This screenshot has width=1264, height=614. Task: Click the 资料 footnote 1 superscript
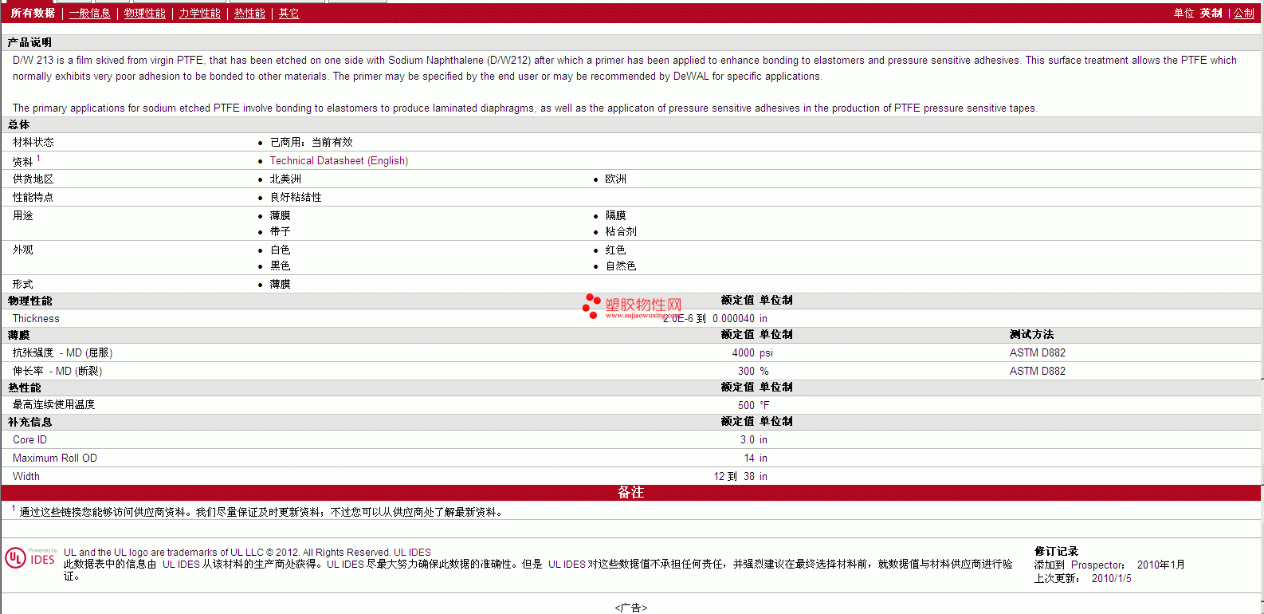[38, 158]
